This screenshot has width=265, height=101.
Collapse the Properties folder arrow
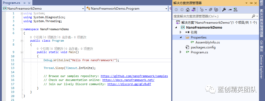coord(180,37)
